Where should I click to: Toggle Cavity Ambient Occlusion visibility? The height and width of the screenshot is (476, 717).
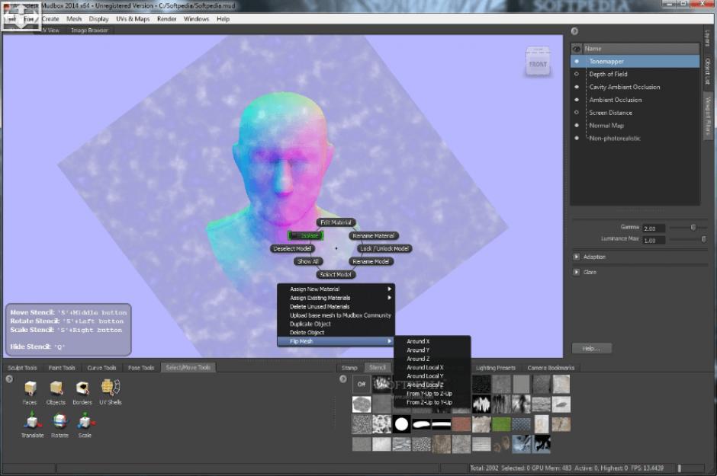pos(577,87)
